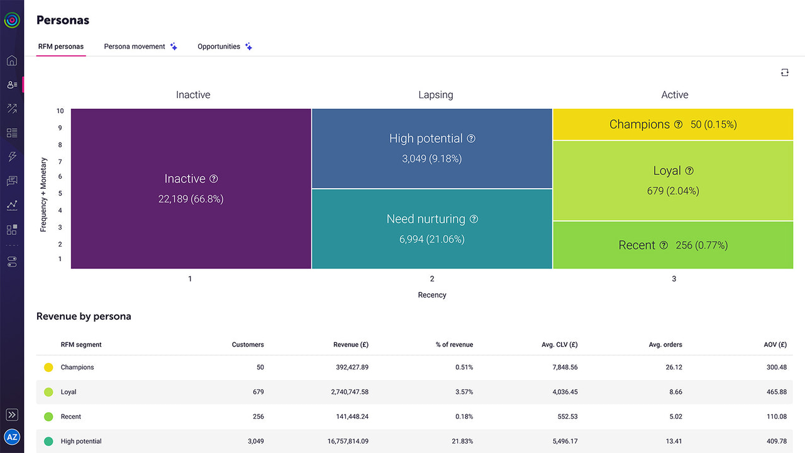Click the Automations lightning icon
Image resolution: width=805 pixels, height=453 pixels.
point(12,157)
